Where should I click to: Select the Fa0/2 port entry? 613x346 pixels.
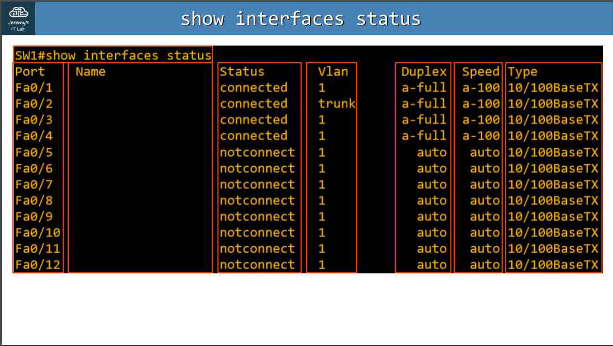(x=34, y=104)
